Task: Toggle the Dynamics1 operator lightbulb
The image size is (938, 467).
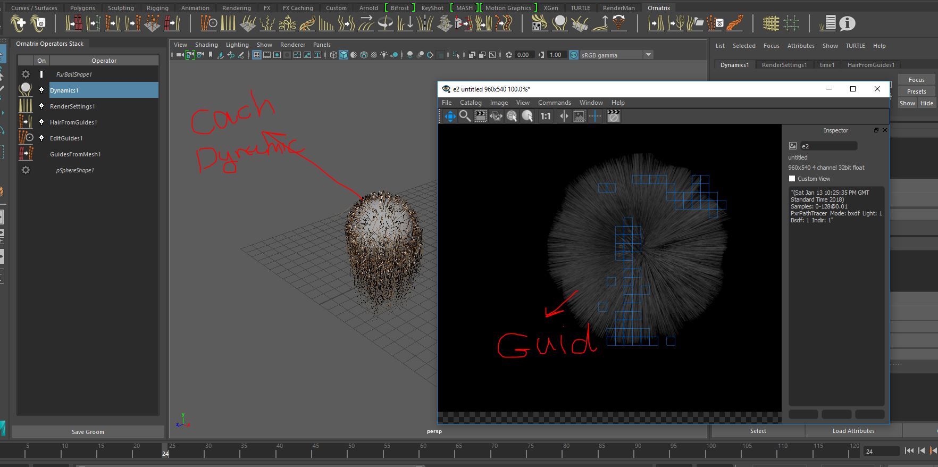Action: pyautogui.click(x=41, y=90)
